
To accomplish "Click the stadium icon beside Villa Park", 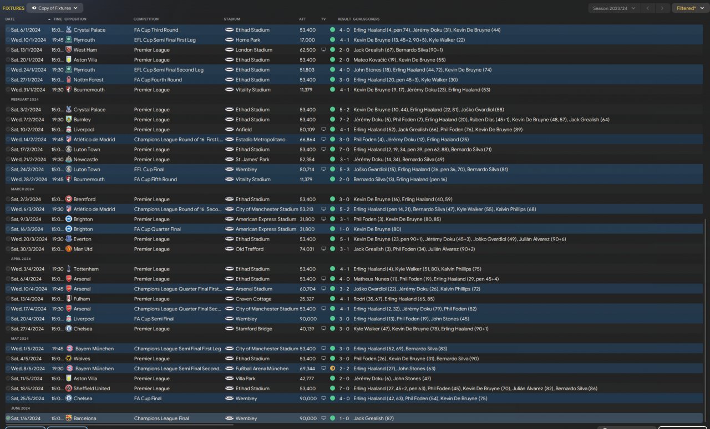I will tap(229, 379).
